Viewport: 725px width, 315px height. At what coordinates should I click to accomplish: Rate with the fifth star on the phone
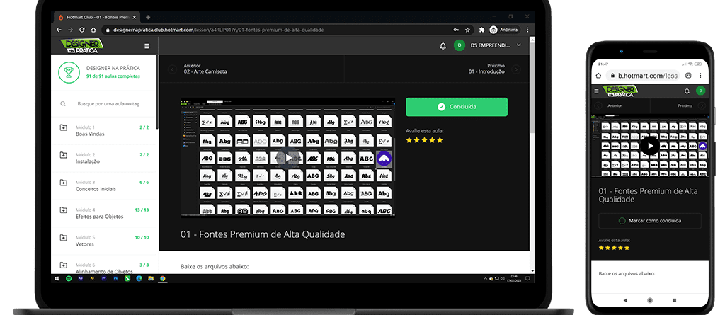pyautogui.click(x=627, y=248)
